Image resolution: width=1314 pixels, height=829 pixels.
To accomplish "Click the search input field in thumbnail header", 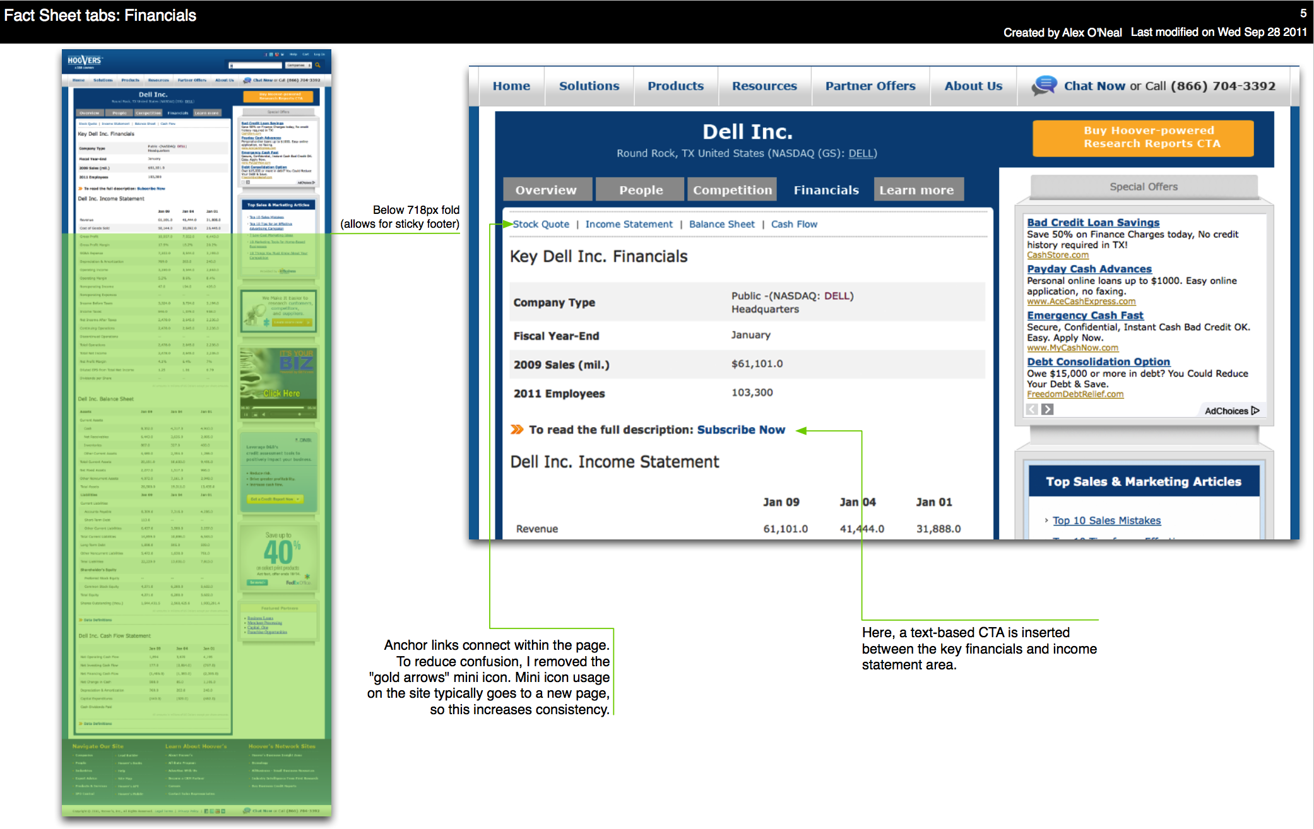I will [256, 65].
